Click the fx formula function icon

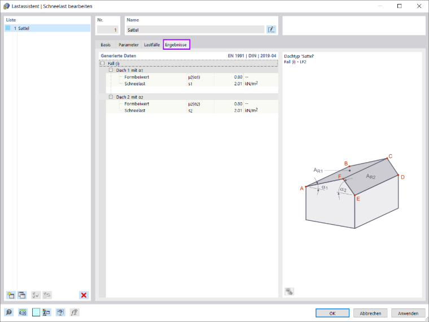(74, 312)
